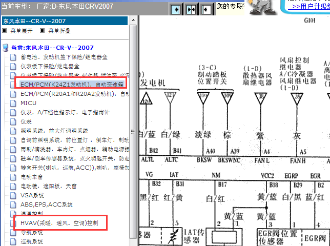Open 照明系统，前大灯调明系统 entry

click(x=54, y=131)
